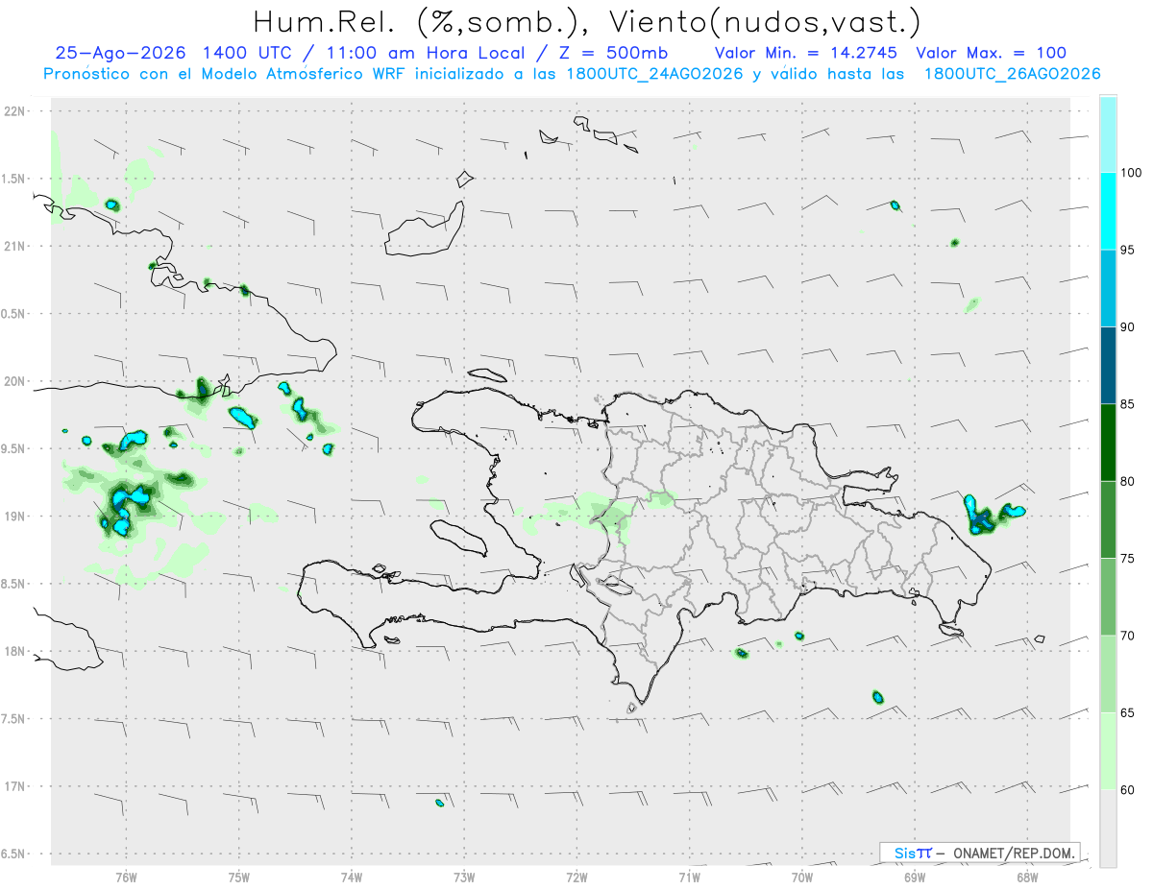The height and width of the screenshot is (890, 1153).
Task: Click the 21N latitude label
Action: point(16,246)
